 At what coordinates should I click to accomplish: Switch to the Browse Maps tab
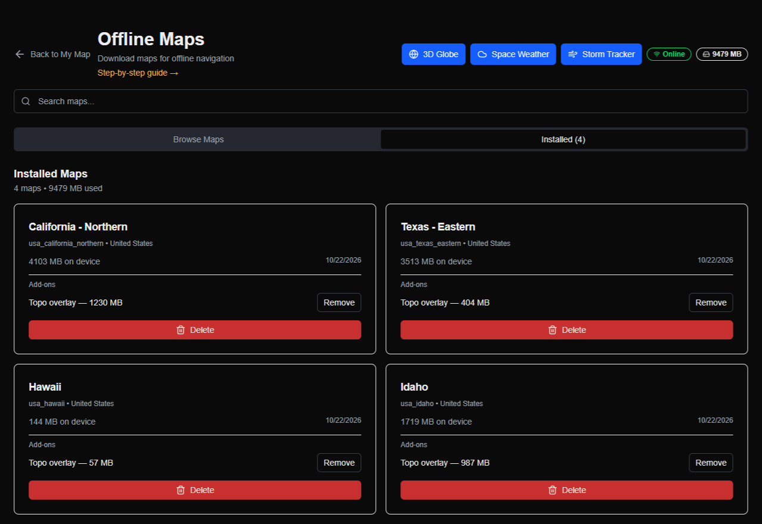[198, 139]
